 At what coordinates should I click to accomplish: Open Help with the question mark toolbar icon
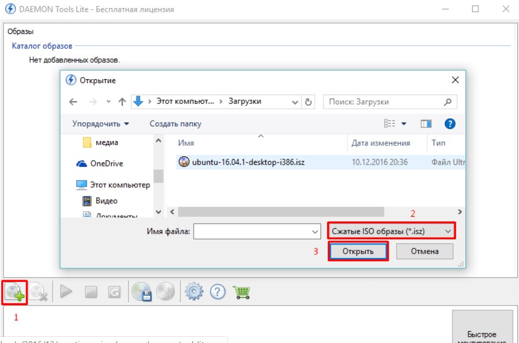click(x=218, y=292)
